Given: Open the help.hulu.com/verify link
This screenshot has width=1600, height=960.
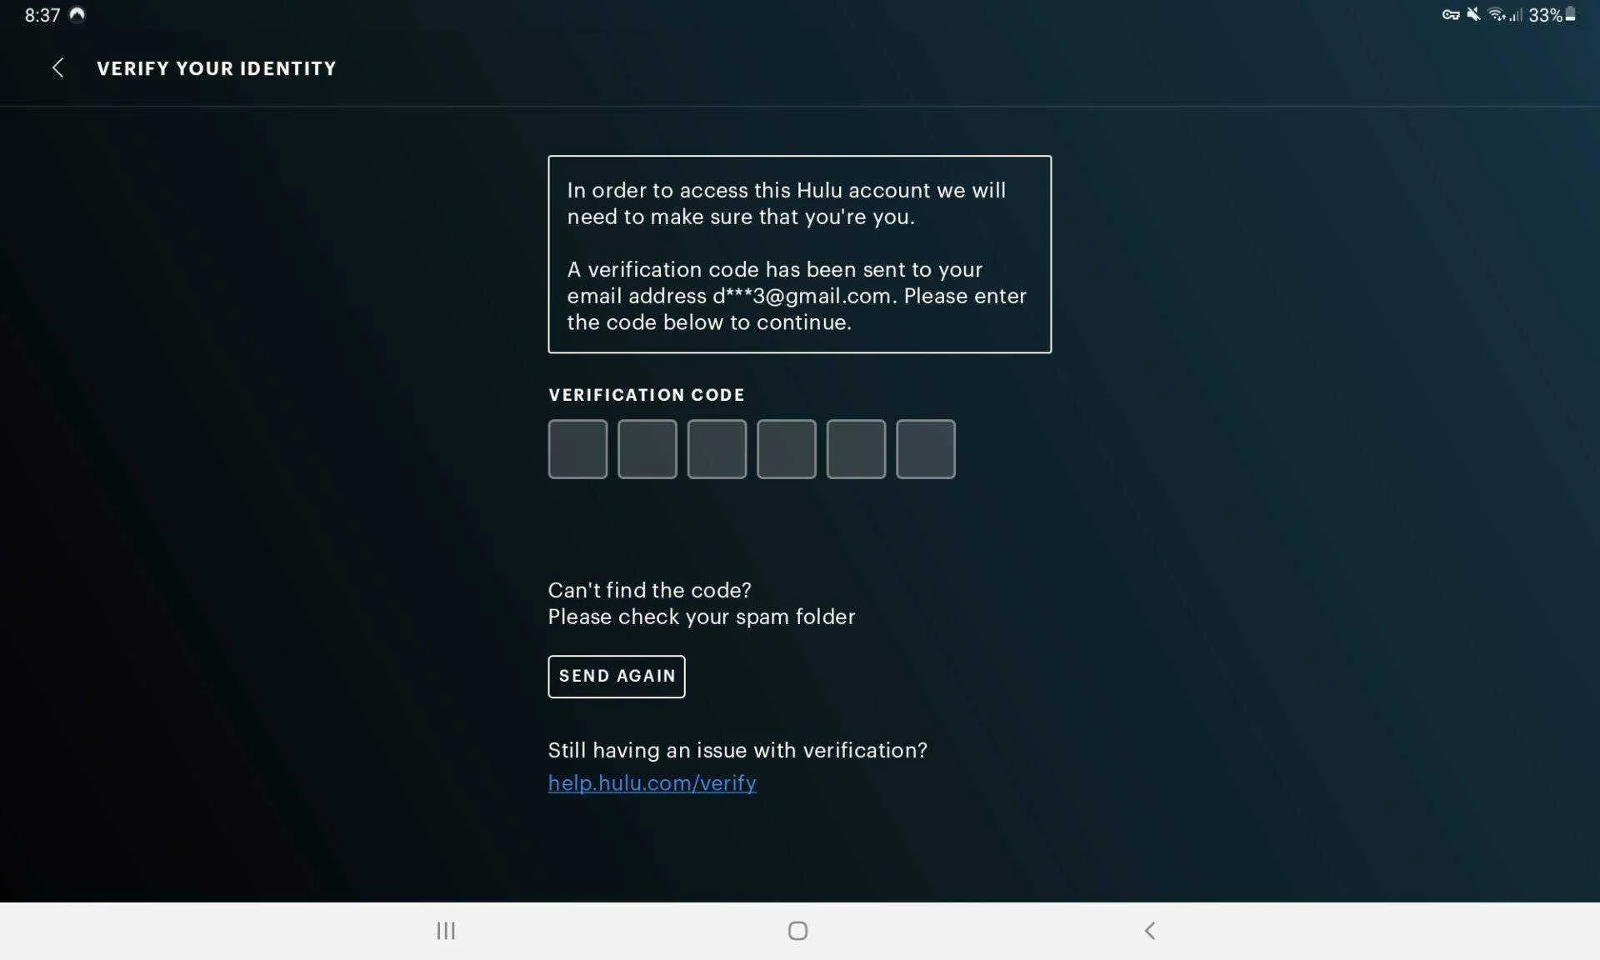Looking at the screenshot, I should (652, 783).
